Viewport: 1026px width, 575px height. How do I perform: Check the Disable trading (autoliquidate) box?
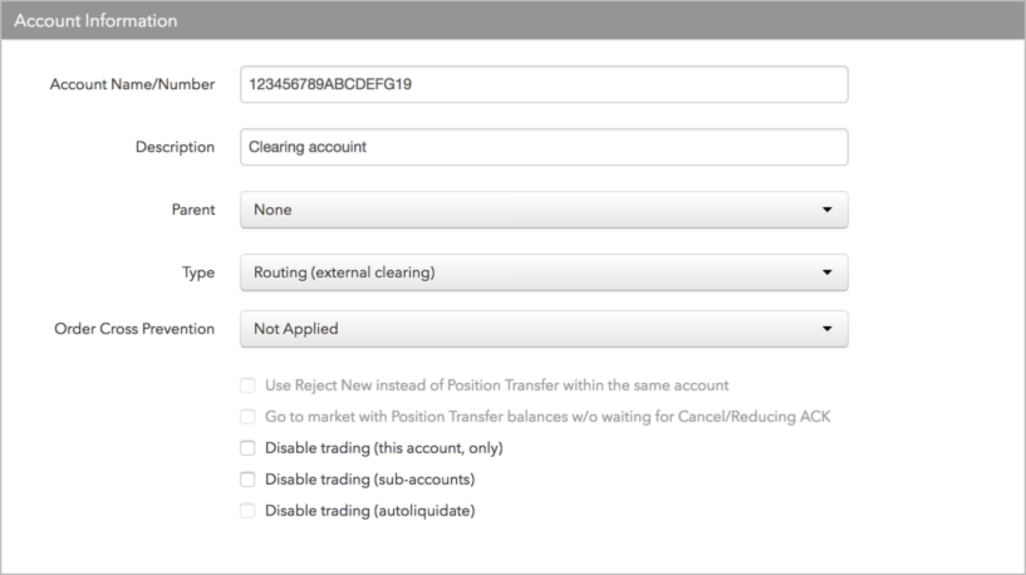248,511
